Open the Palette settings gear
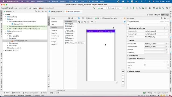Image resolution: width=172 pixels, height=97 pixels. [72, 18]
